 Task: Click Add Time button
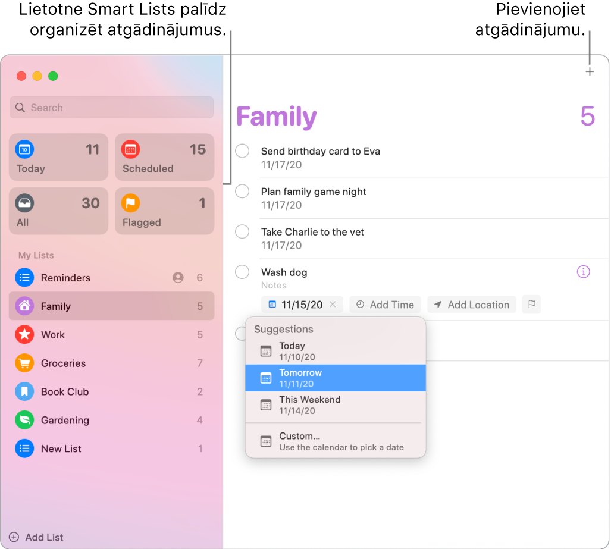coord(385,305)
